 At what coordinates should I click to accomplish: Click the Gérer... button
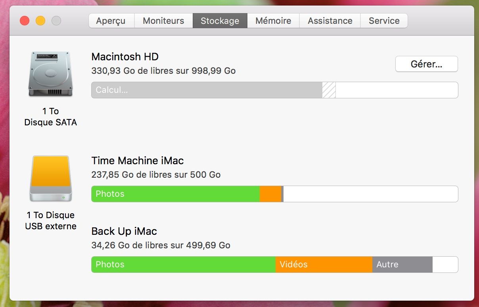coord(427,64)
